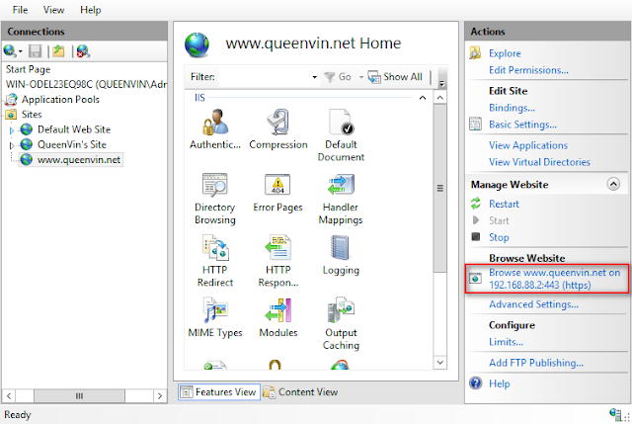This screenshot has width=632, height=424.
Task: Select the Application Pools tree node
Action: click(x=52, y=99)
